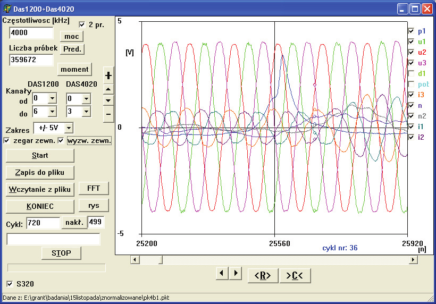Click the up triangle shift button
The width and height of the screenshot is (436, 304).
[108, 89]
